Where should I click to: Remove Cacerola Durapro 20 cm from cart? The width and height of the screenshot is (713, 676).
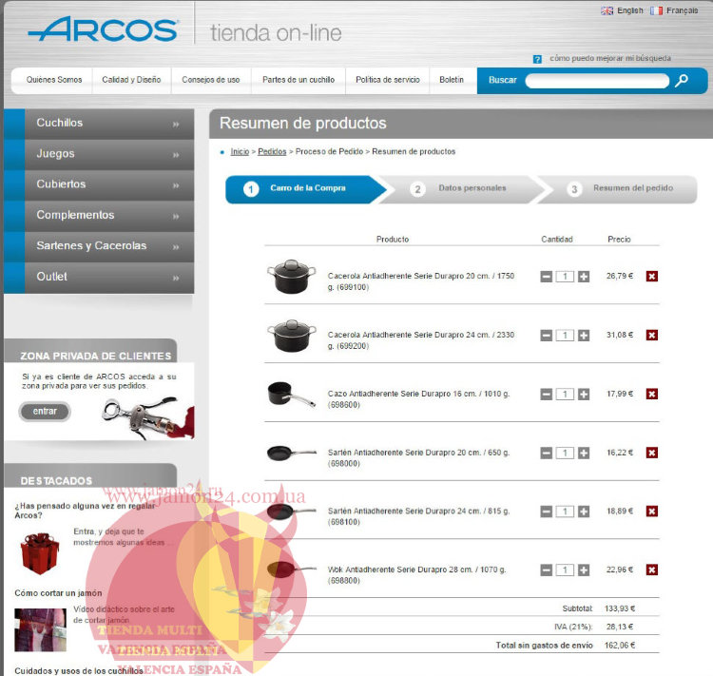pos(651,276)
